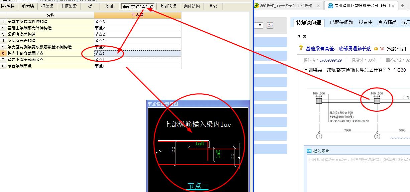Click 节点1 cell for 承台梁端节点
Viewport: 410px width, 192px height.
[x=138, y=66]
